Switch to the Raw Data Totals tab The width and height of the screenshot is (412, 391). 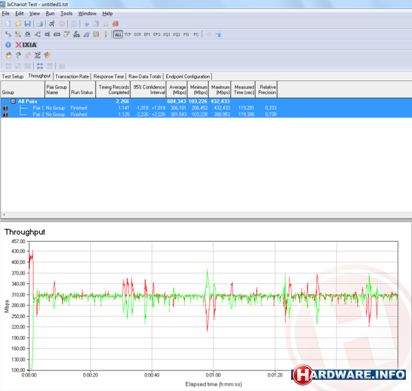click(145, 76)
